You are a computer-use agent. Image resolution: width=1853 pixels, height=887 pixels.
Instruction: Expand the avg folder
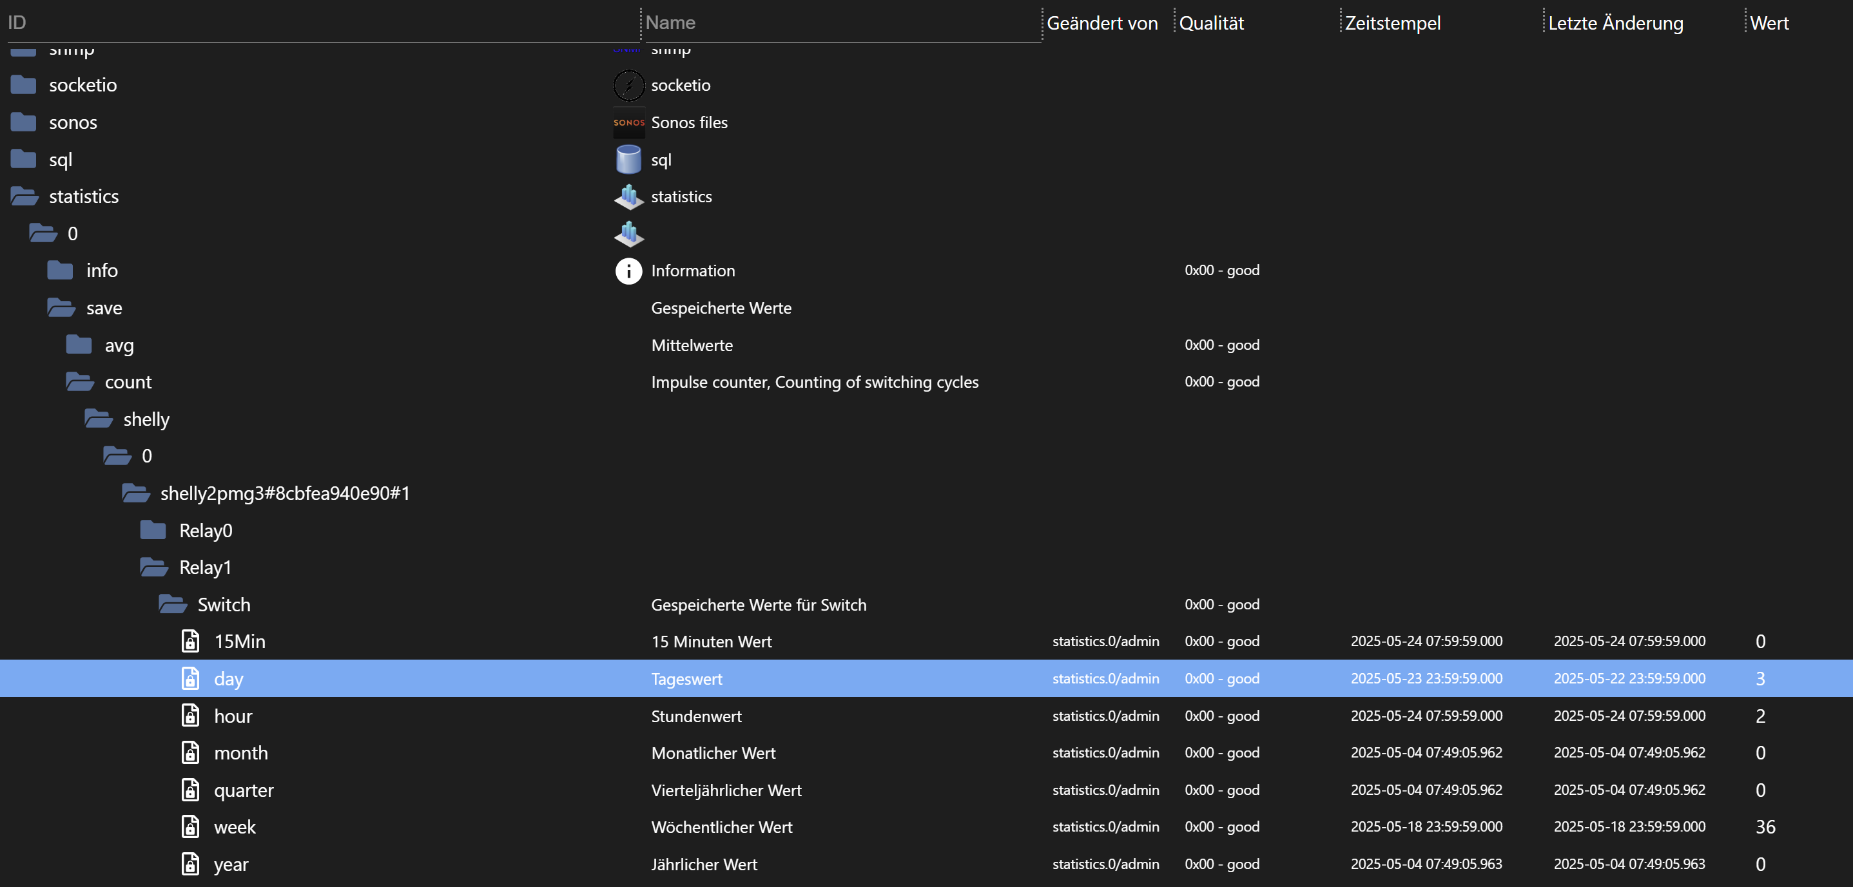click(79, 345)
